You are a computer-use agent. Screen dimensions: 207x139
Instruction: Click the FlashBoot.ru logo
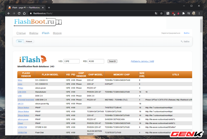pos(38,22)
